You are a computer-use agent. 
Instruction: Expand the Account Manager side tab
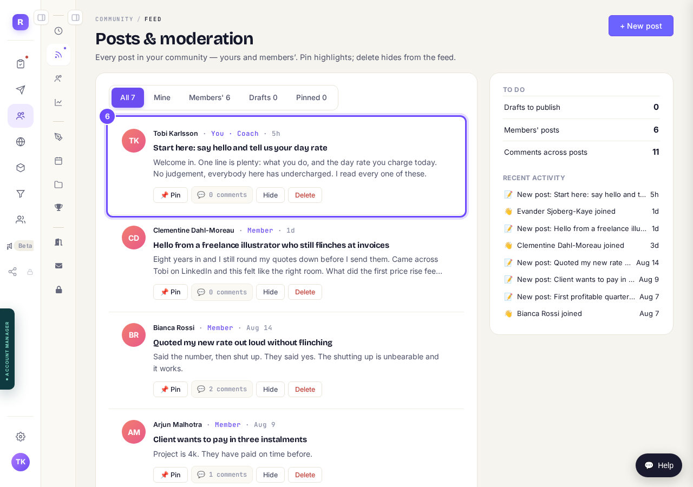7,349
